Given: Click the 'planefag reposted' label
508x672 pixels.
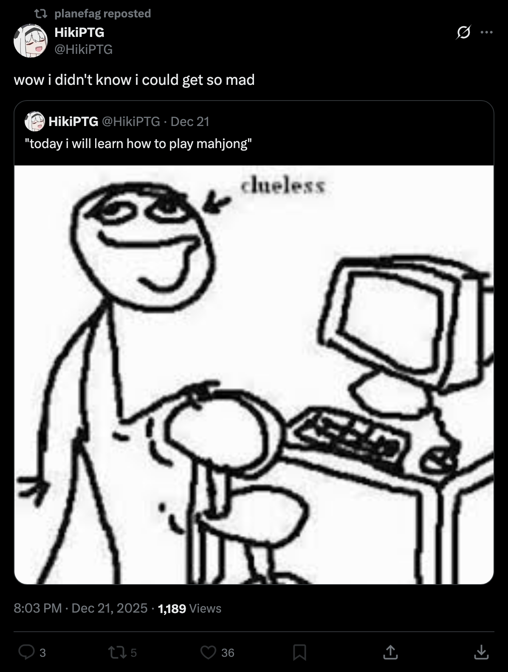Looking at the screenshot, I should pos(103,14).
